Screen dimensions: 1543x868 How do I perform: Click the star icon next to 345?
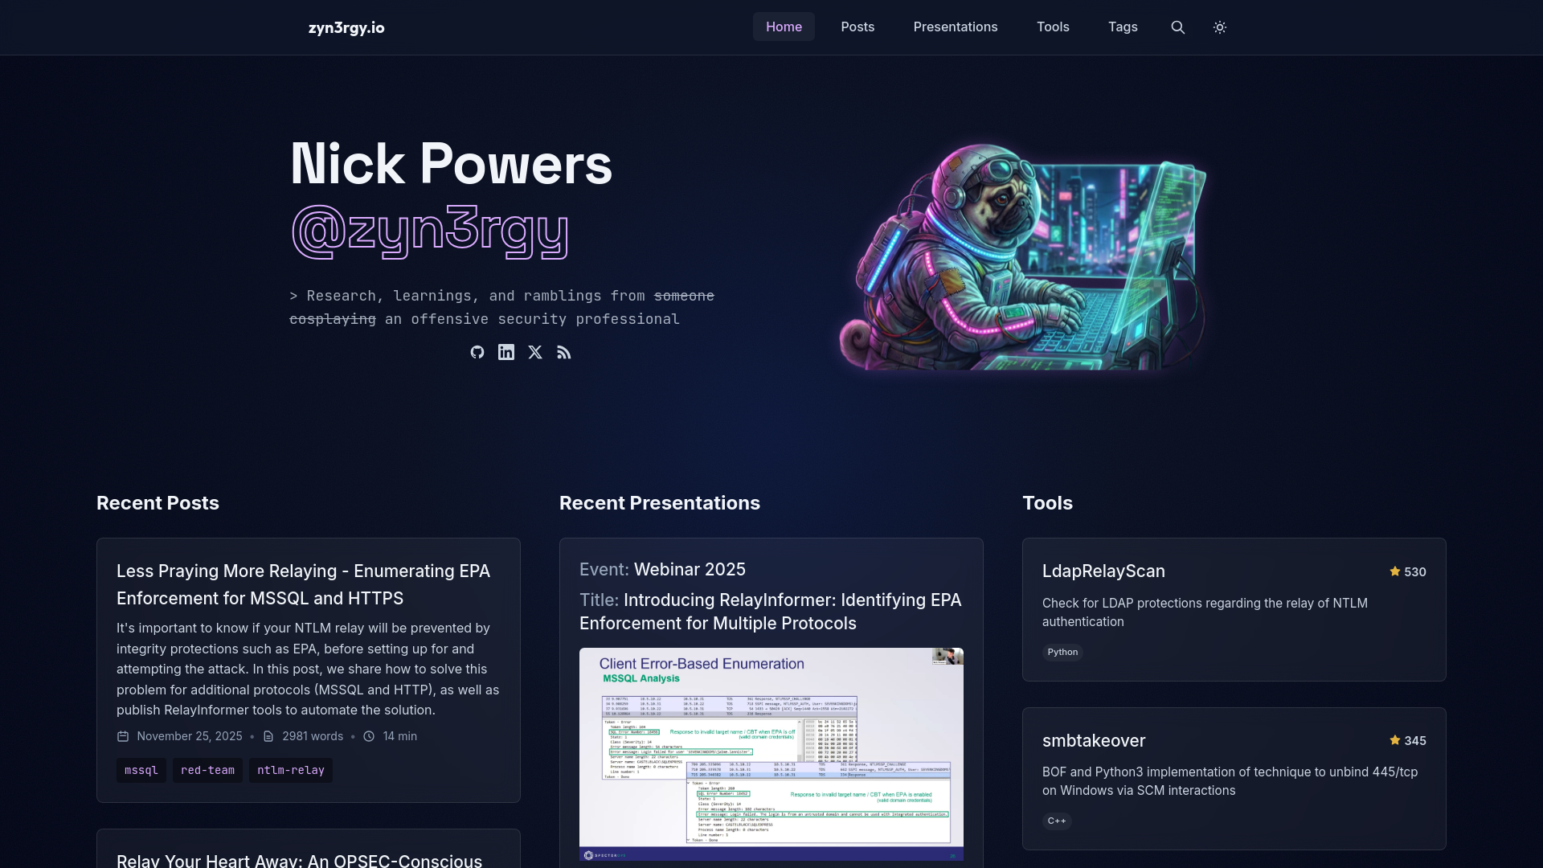tap(1394, 740)
